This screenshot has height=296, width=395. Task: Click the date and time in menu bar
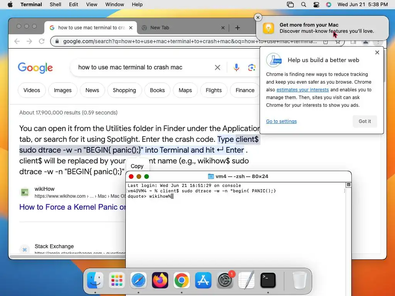363,5
